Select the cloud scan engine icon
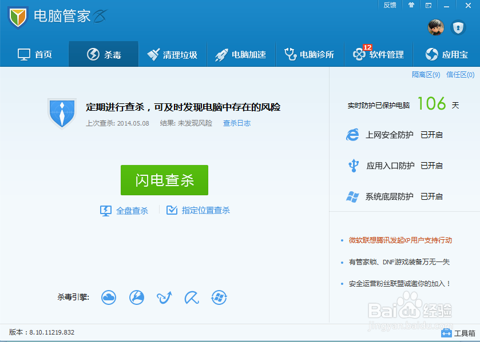Image resolution: width=480 pixels, height=342 pixels. tap(108, 297)
